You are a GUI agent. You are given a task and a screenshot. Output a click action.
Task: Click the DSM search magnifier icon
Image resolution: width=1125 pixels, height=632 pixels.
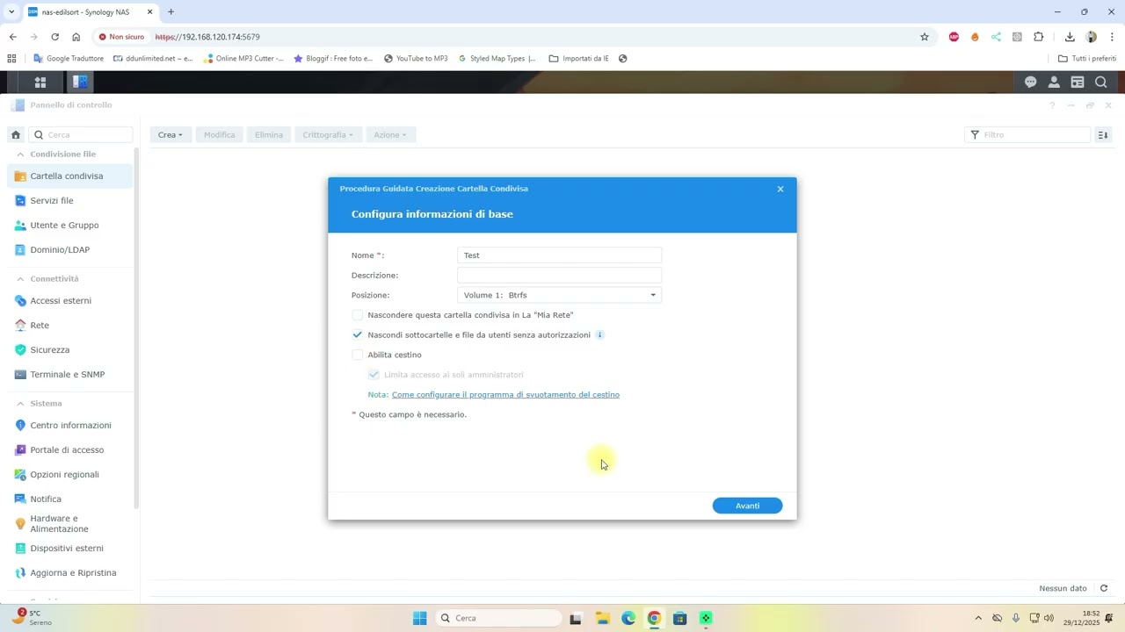click(1100, 82)
